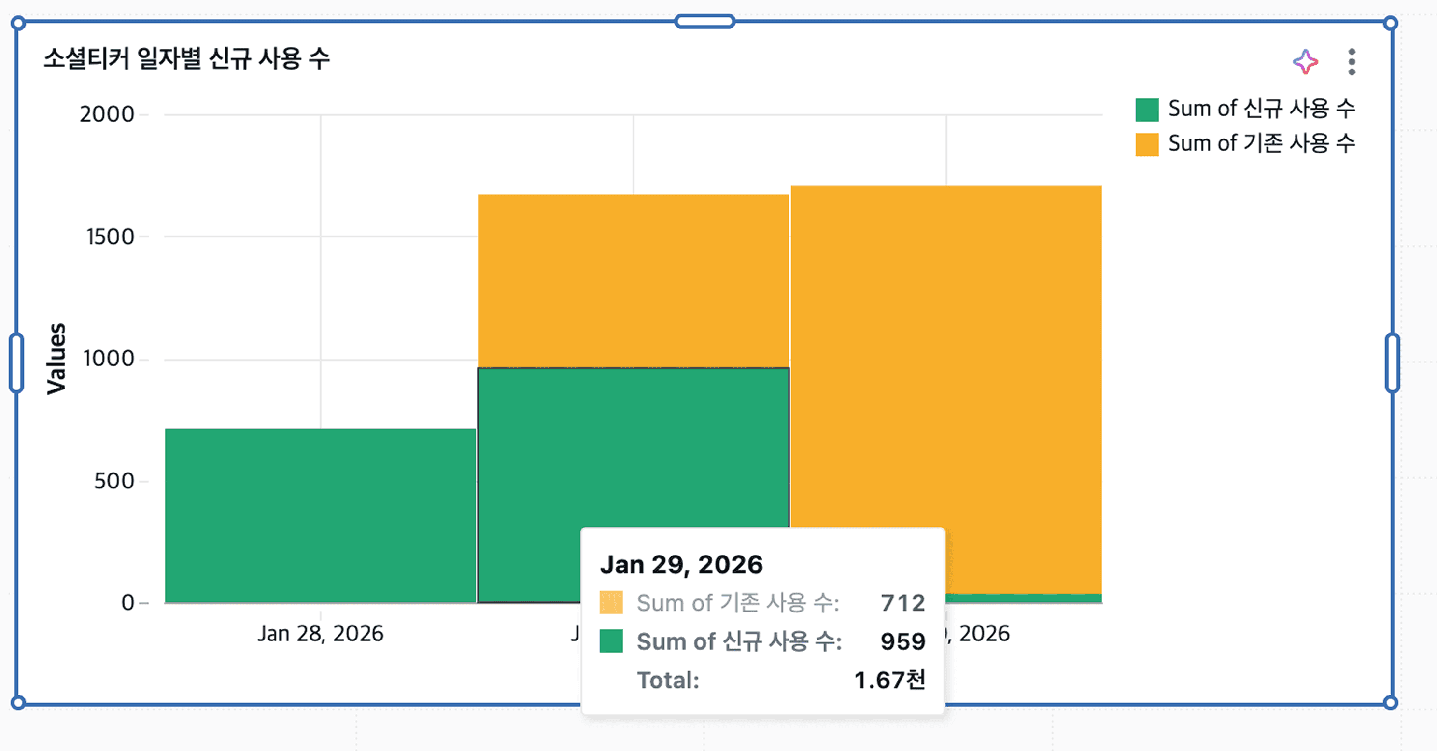Click the green segment of the Jan 29 bar

click(633, 446)
